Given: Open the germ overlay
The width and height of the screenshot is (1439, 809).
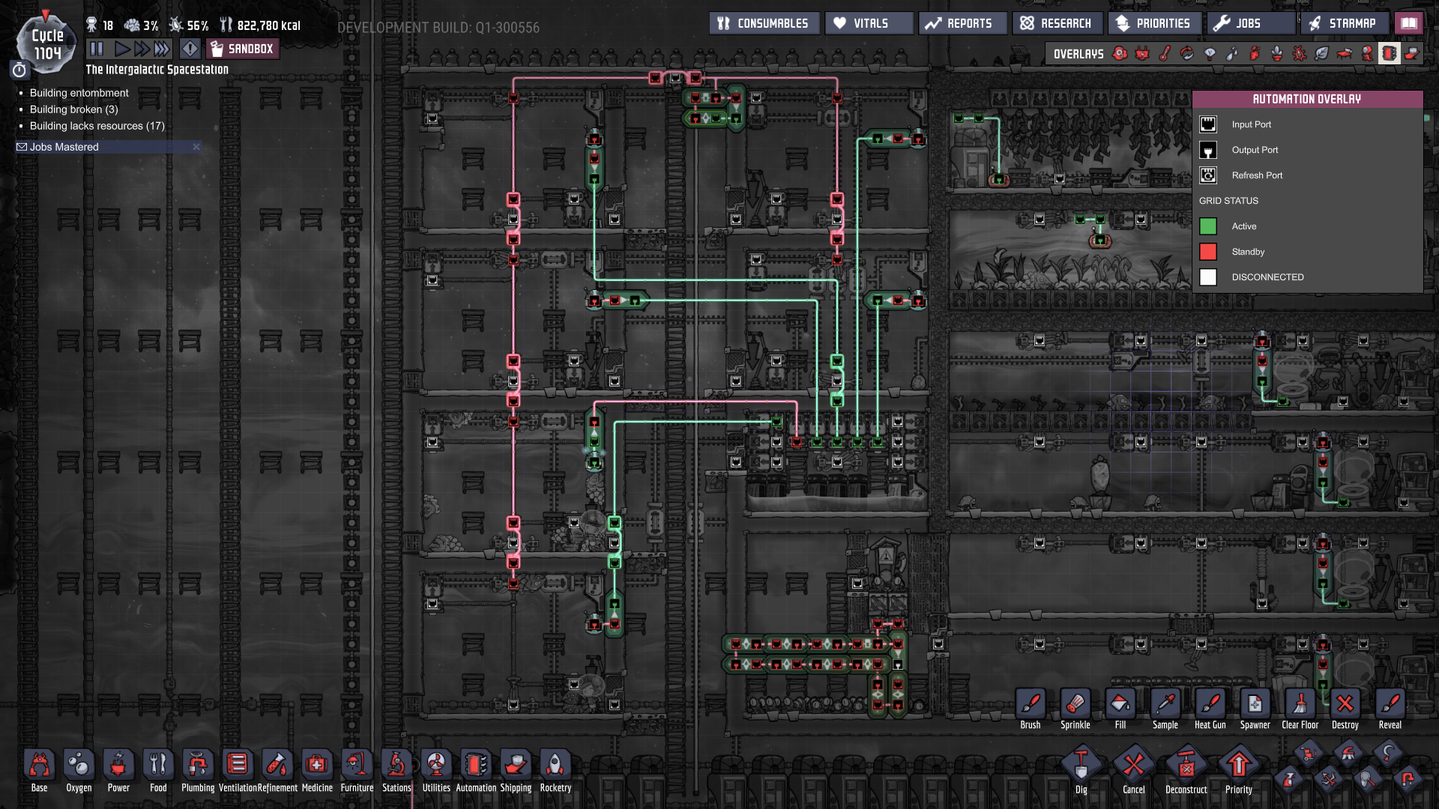Looking at the screenshot, I should pyautogui.click(x=1300, y=53).
